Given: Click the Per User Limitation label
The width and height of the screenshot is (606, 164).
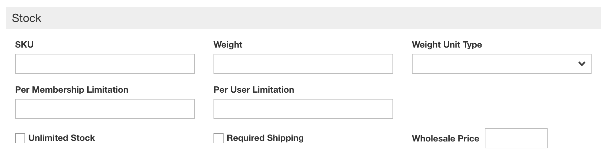Looking at the screenshot, I should pyautogui.click(x=254, y=90).
